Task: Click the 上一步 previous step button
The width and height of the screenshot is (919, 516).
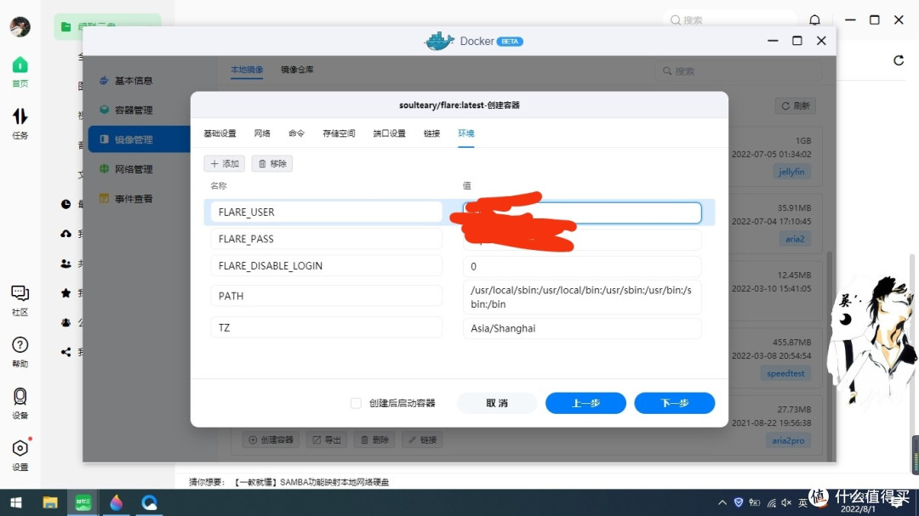Action: [585, 403]
